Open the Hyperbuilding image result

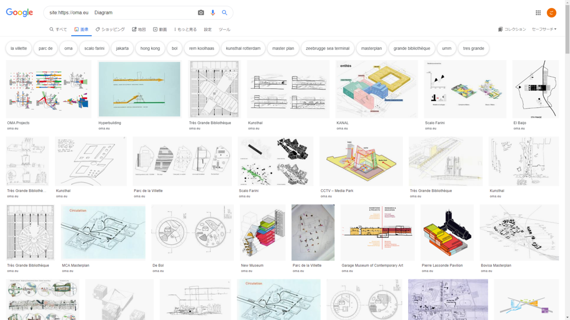140,89
